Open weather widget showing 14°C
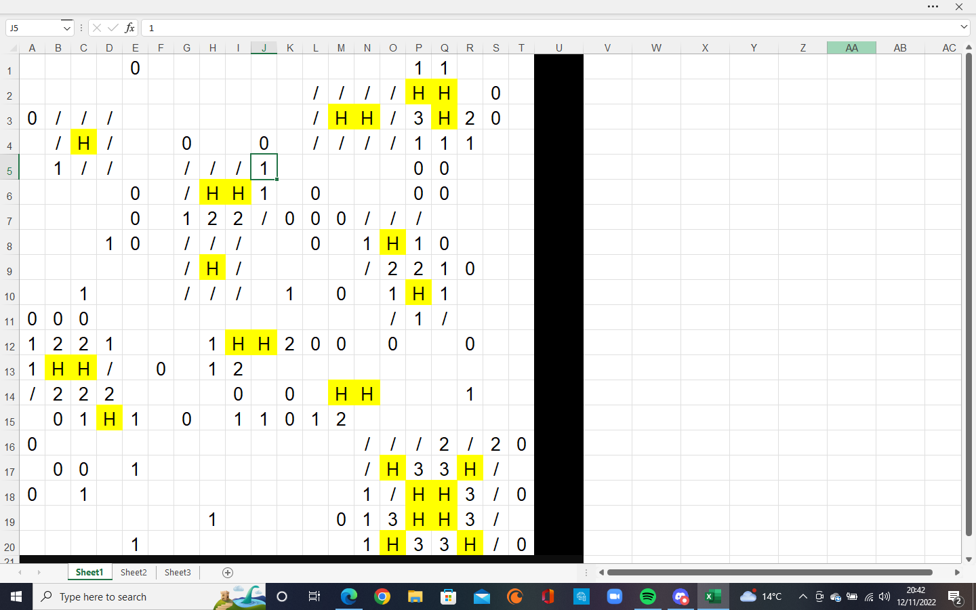976x610 pixels. point(761,596)
